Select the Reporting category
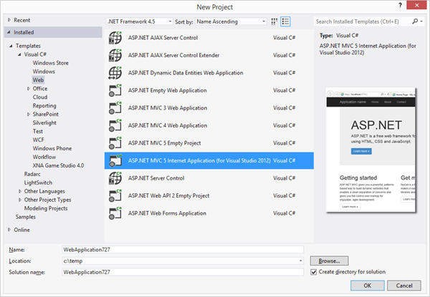Viewport: 430px width, 297px height. click(x=44, y=106)
